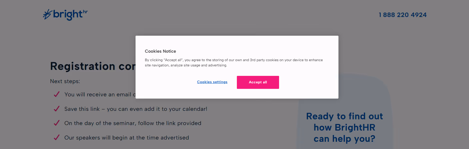
Task: Click 'Ready to find out' heading text
Action: (344, 116)
